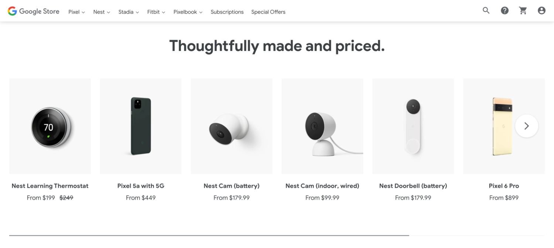Click the help question mark icon
The image size is (554, 248).
505,11
